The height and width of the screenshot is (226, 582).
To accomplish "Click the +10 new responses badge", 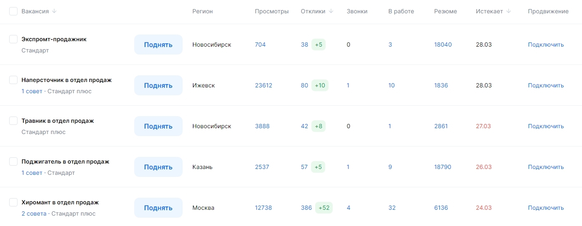I will pyautogui.click(x=320, y=85).
